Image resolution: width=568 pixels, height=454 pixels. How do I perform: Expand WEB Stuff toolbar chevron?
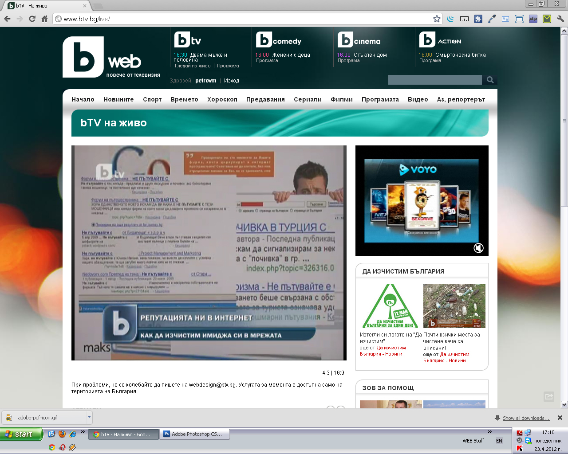point(490,431)
